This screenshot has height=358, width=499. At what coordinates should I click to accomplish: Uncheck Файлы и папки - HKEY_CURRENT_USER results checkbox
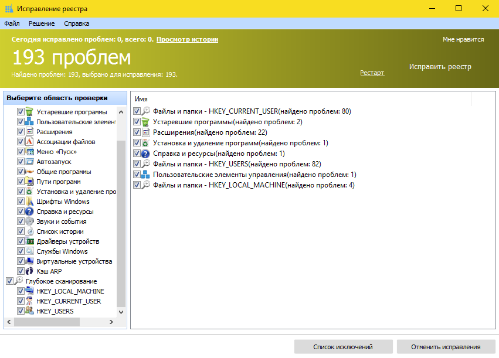coord(137,111)
